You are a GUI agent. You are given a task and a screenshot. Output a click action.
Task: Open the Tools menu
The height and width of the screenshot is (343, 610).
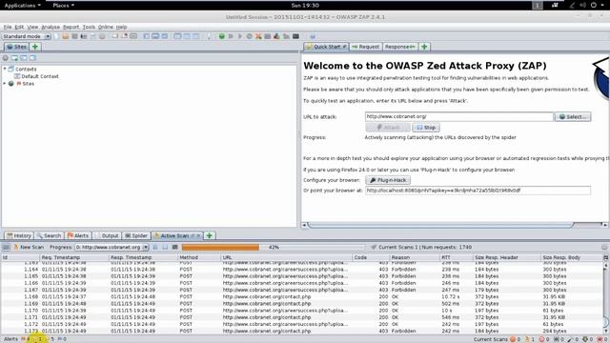89,27
